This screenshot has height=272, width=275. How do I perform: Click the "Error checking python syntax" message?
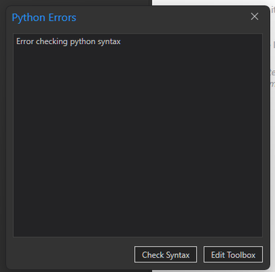(x=68, y=42)
